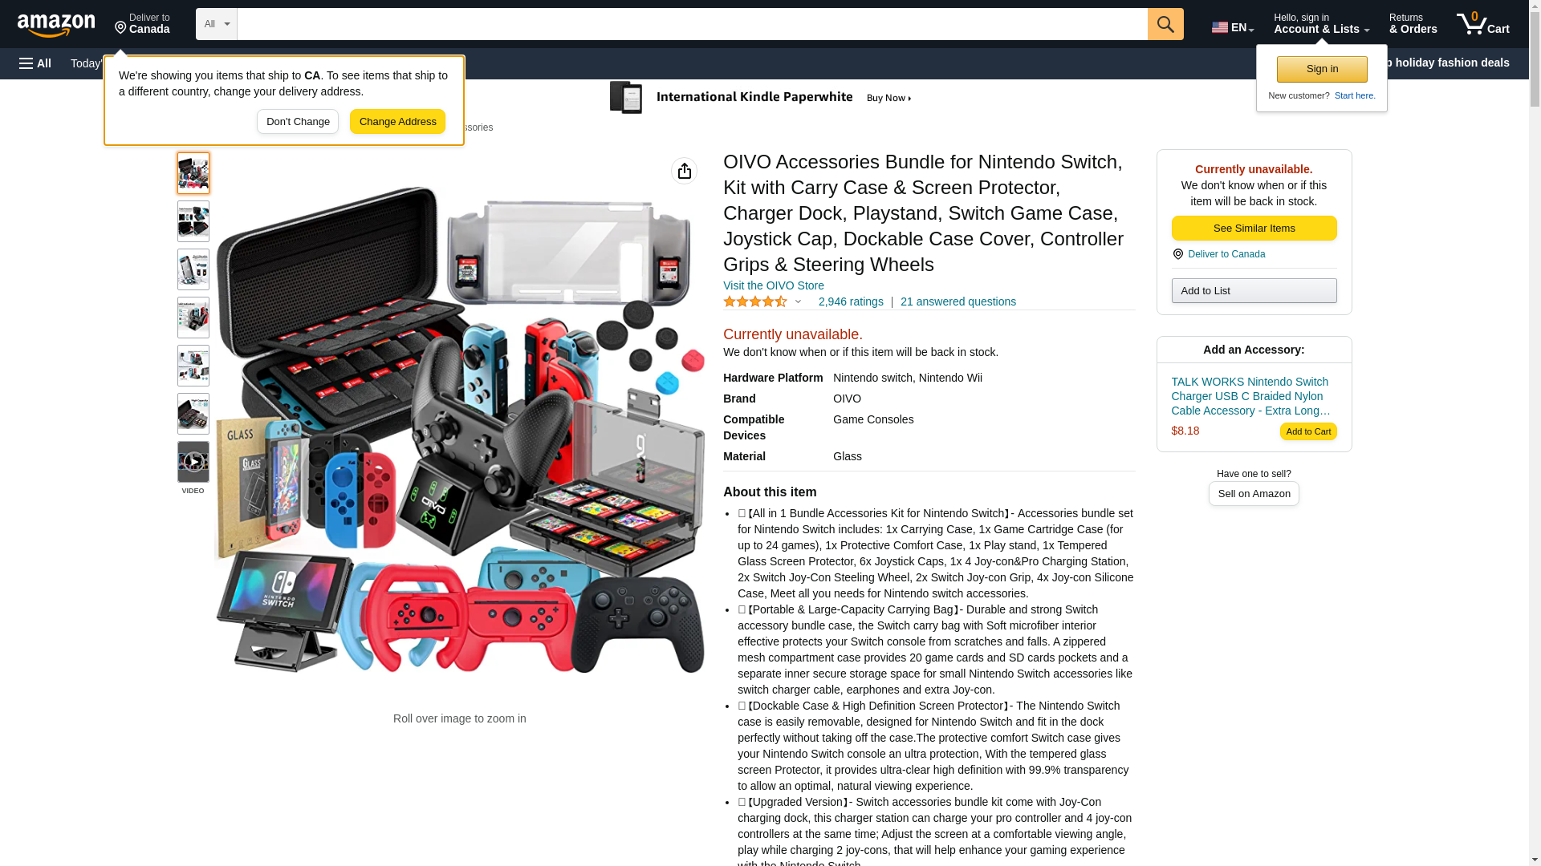Click the star rating icon

coord(755,301)
